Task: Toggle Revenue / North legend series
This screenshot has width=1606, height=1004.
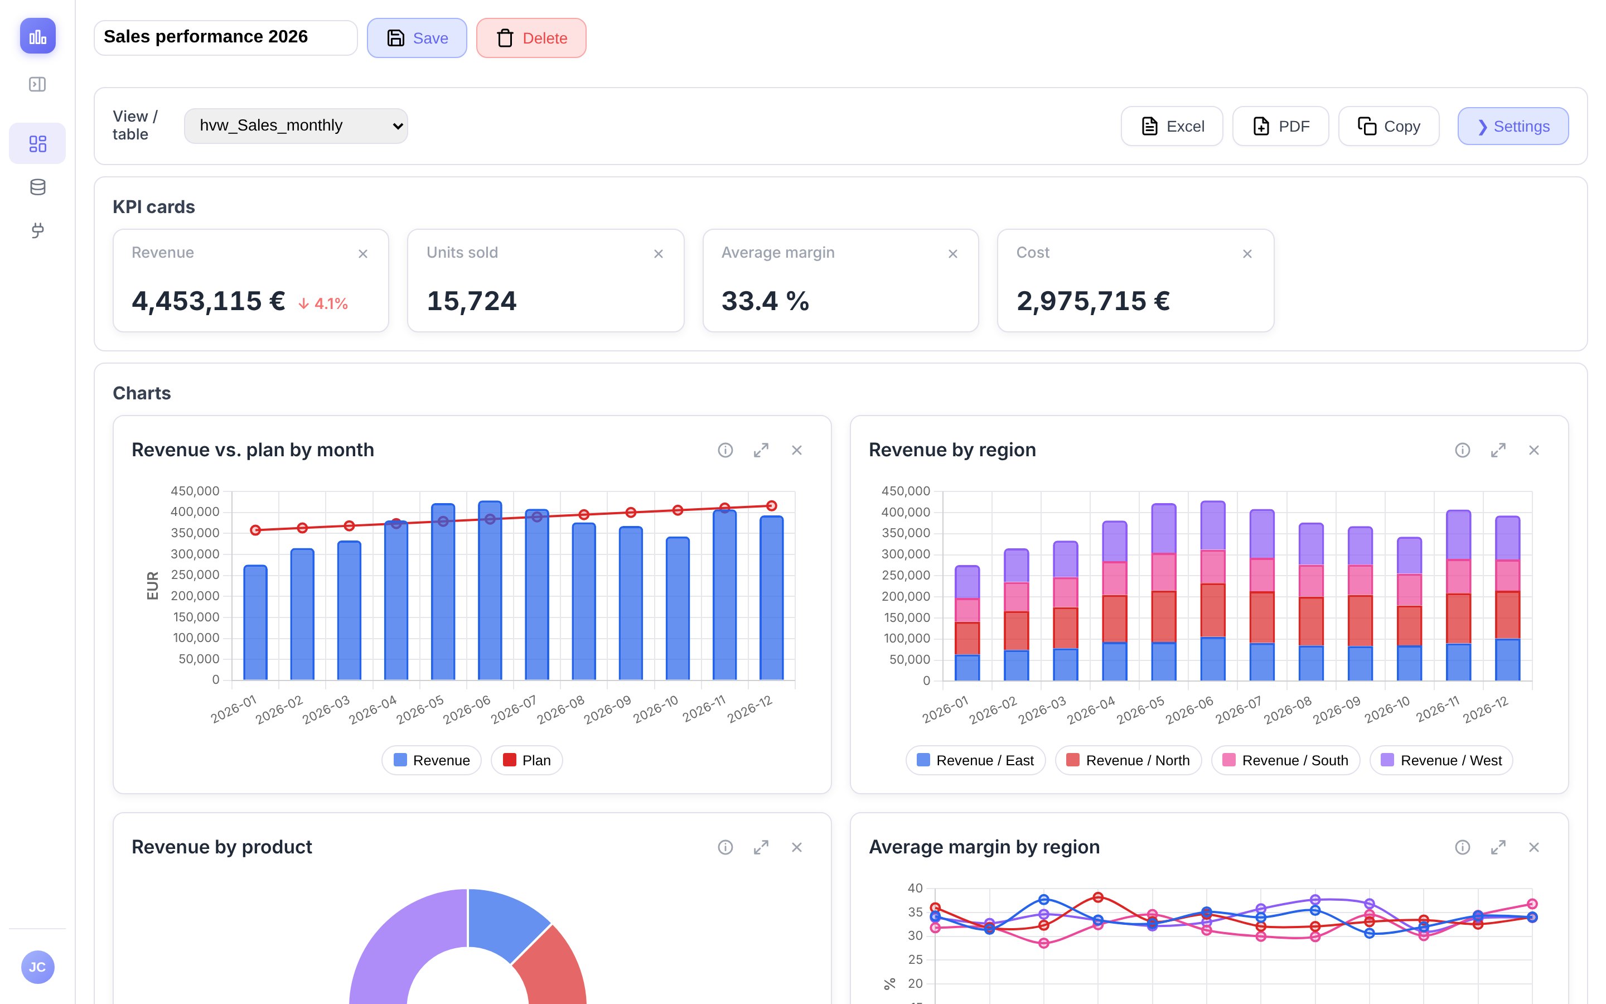Action: [1128, 760]
